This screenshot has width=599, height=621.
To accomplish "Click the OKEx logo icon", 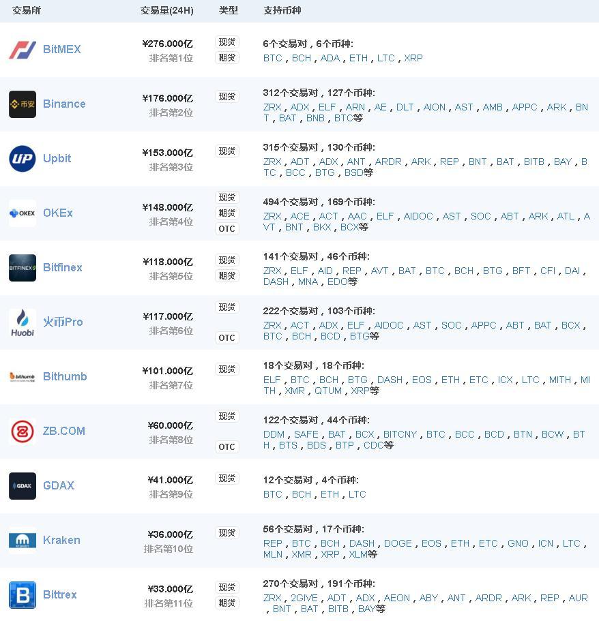I will point(23,213).
